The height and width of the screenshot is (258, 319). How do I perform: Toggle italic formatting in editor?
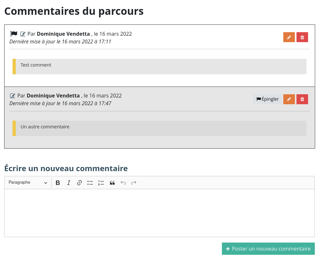(68, 183)
